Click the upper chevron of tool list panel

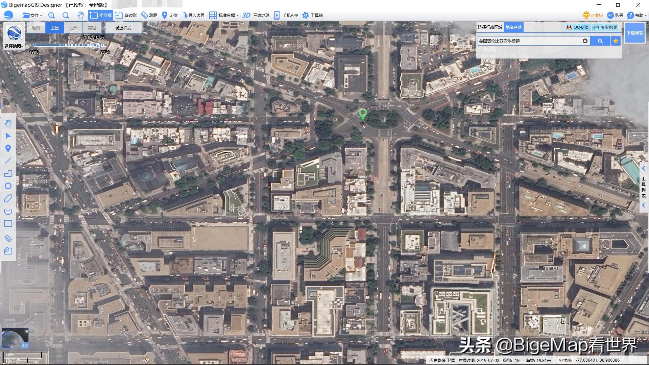tap(644, 168)
